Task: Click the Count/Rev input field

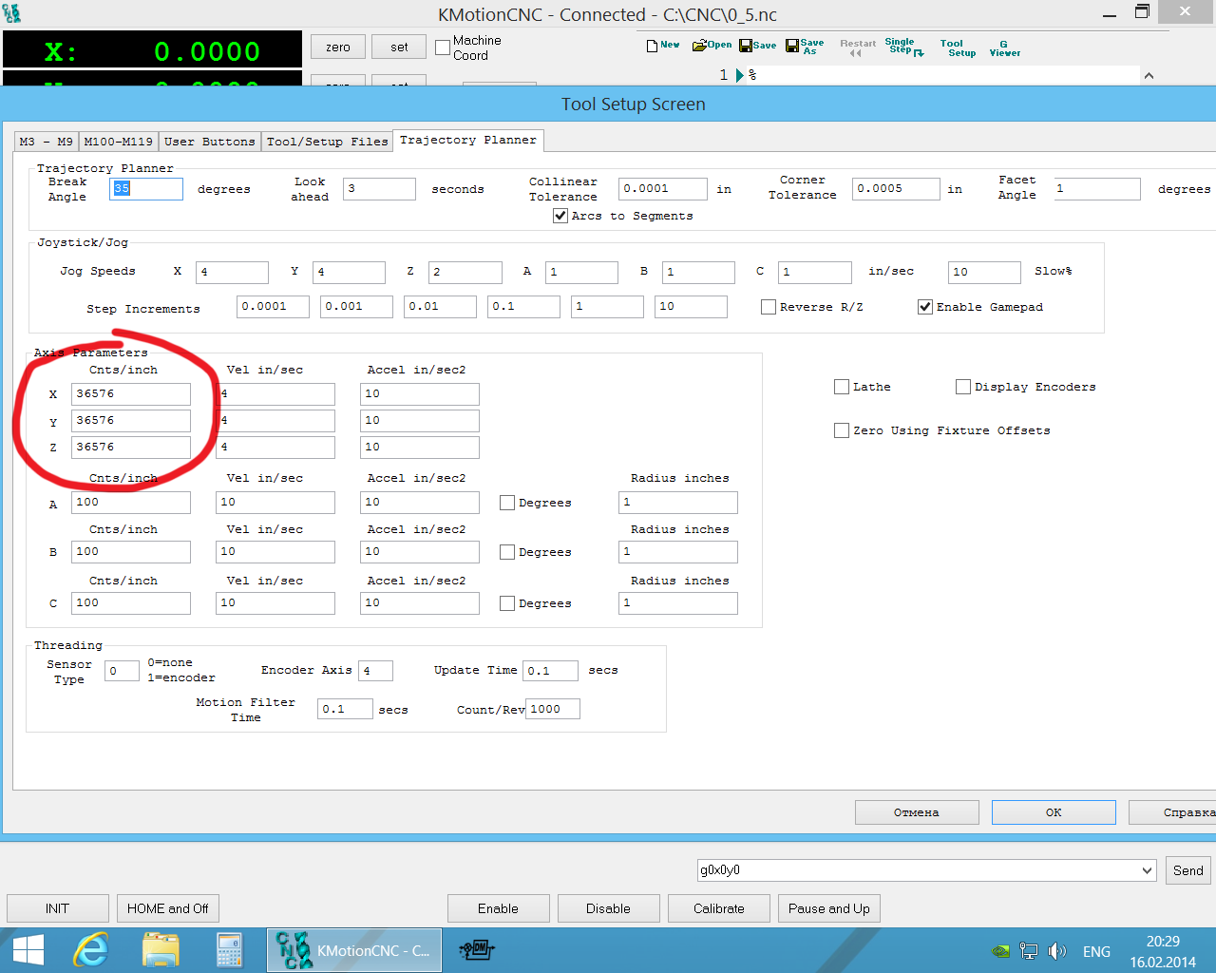Action: 552,710
